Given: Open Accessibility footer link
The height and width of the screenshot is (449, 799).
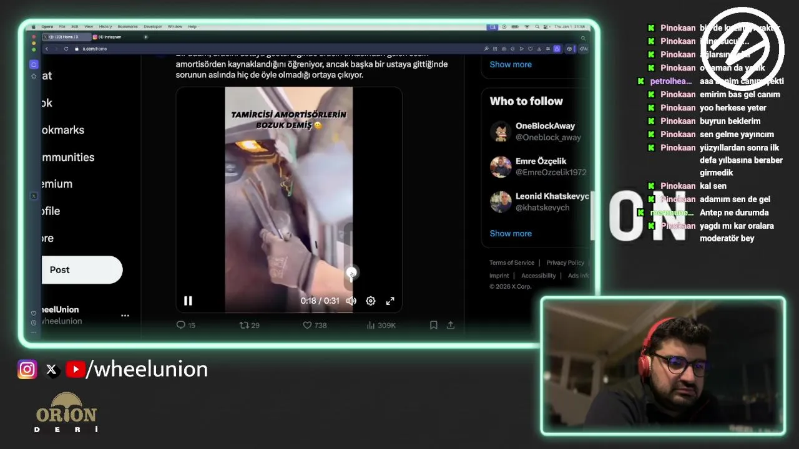Looking at the screenshot, I should coord(538,276).
